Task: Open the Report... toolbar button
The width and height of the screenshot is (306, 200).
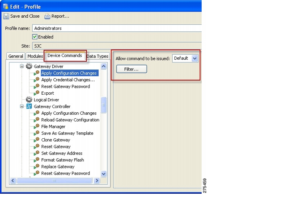Action: 57,16
